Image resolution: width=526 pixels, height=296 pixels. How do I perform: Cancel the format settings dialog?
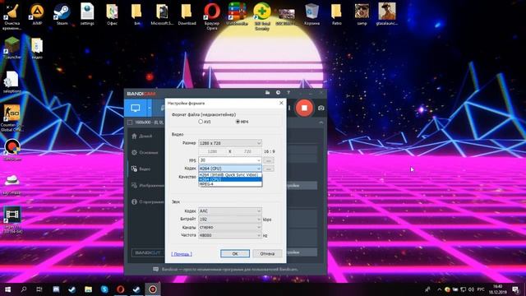click(x=267, y=254)
